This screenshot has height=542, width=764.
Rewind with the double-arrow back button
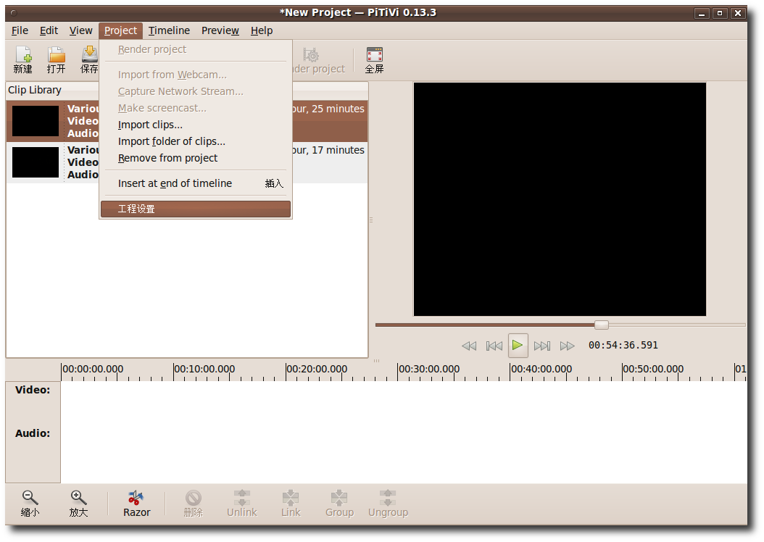click(469, 346)
